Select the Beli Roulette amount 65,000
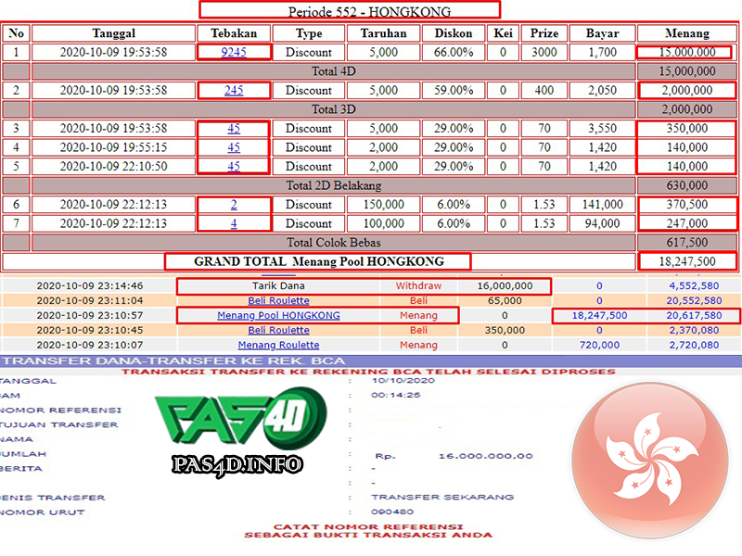The image size is (742, 556). 505,300
